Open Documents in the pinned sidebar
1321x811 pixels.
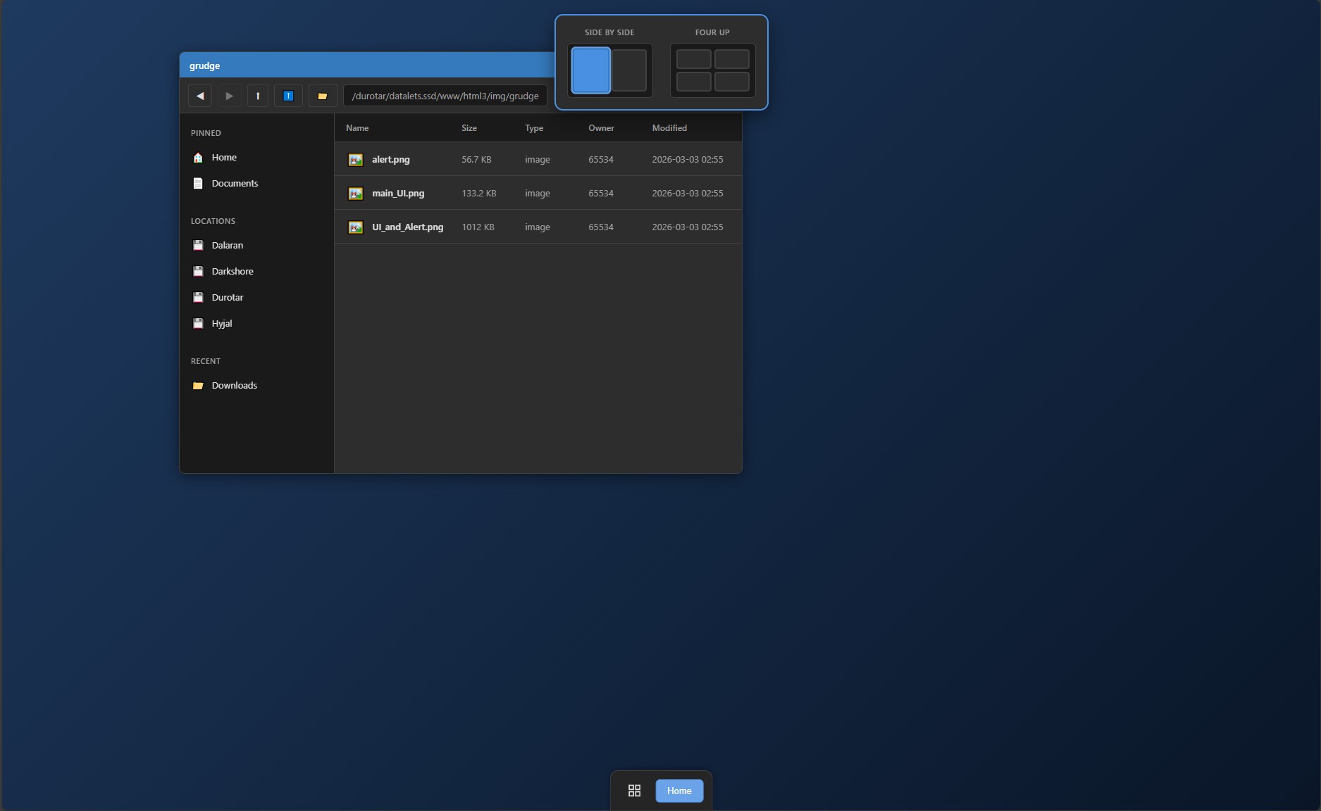(235, 183)
